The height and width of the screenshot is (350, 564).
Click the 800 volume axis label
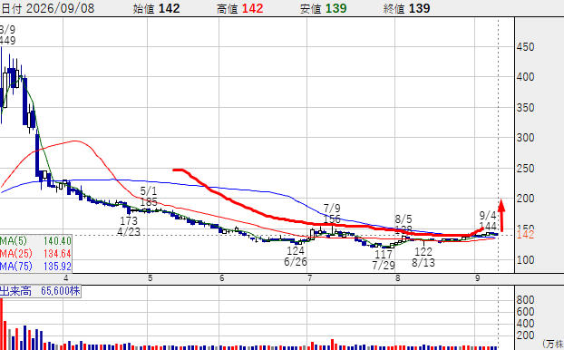pos(526,299)
